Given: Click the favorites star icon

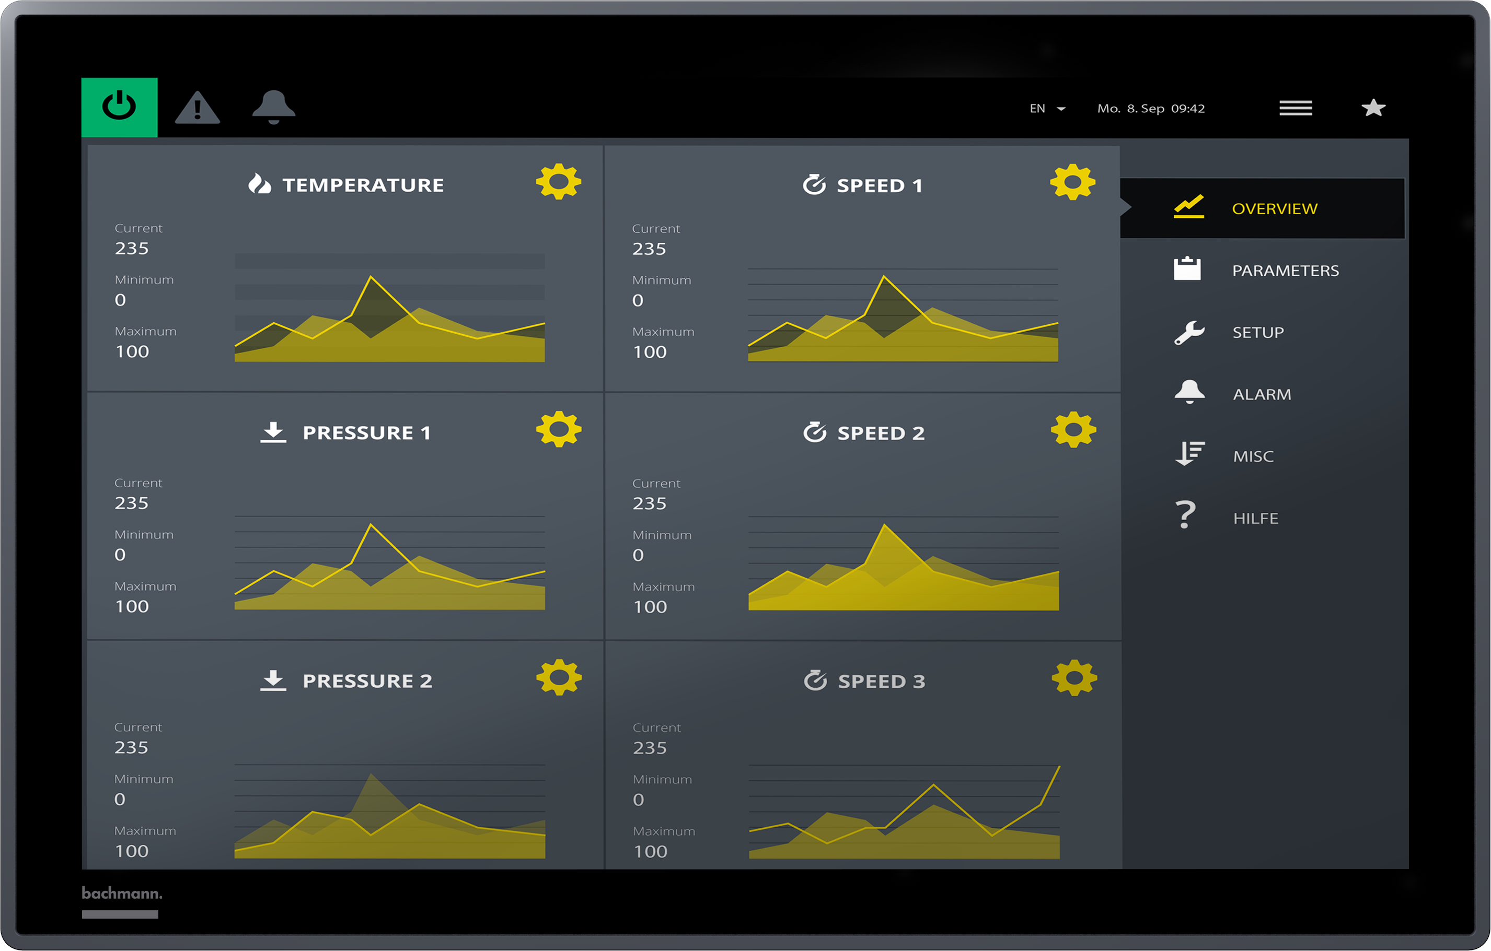Looking at the screenshot, I should click(1373, 108).
